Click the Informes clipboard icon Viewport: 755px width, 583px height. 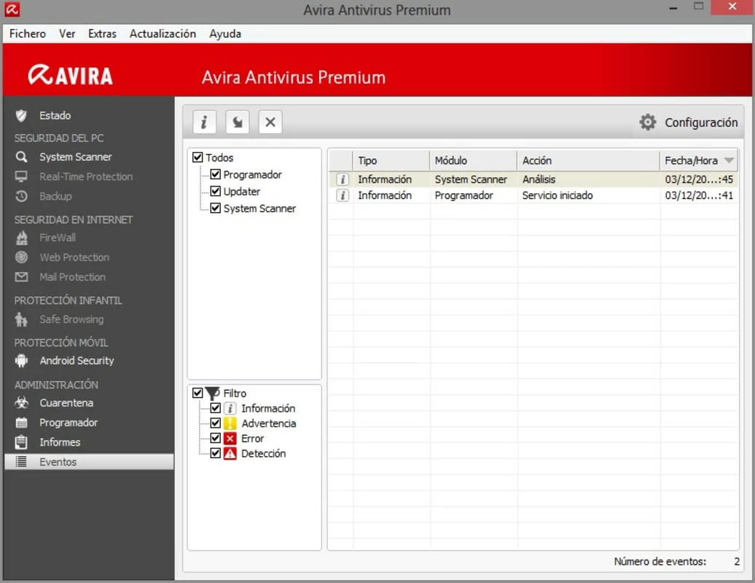(21, 442)
